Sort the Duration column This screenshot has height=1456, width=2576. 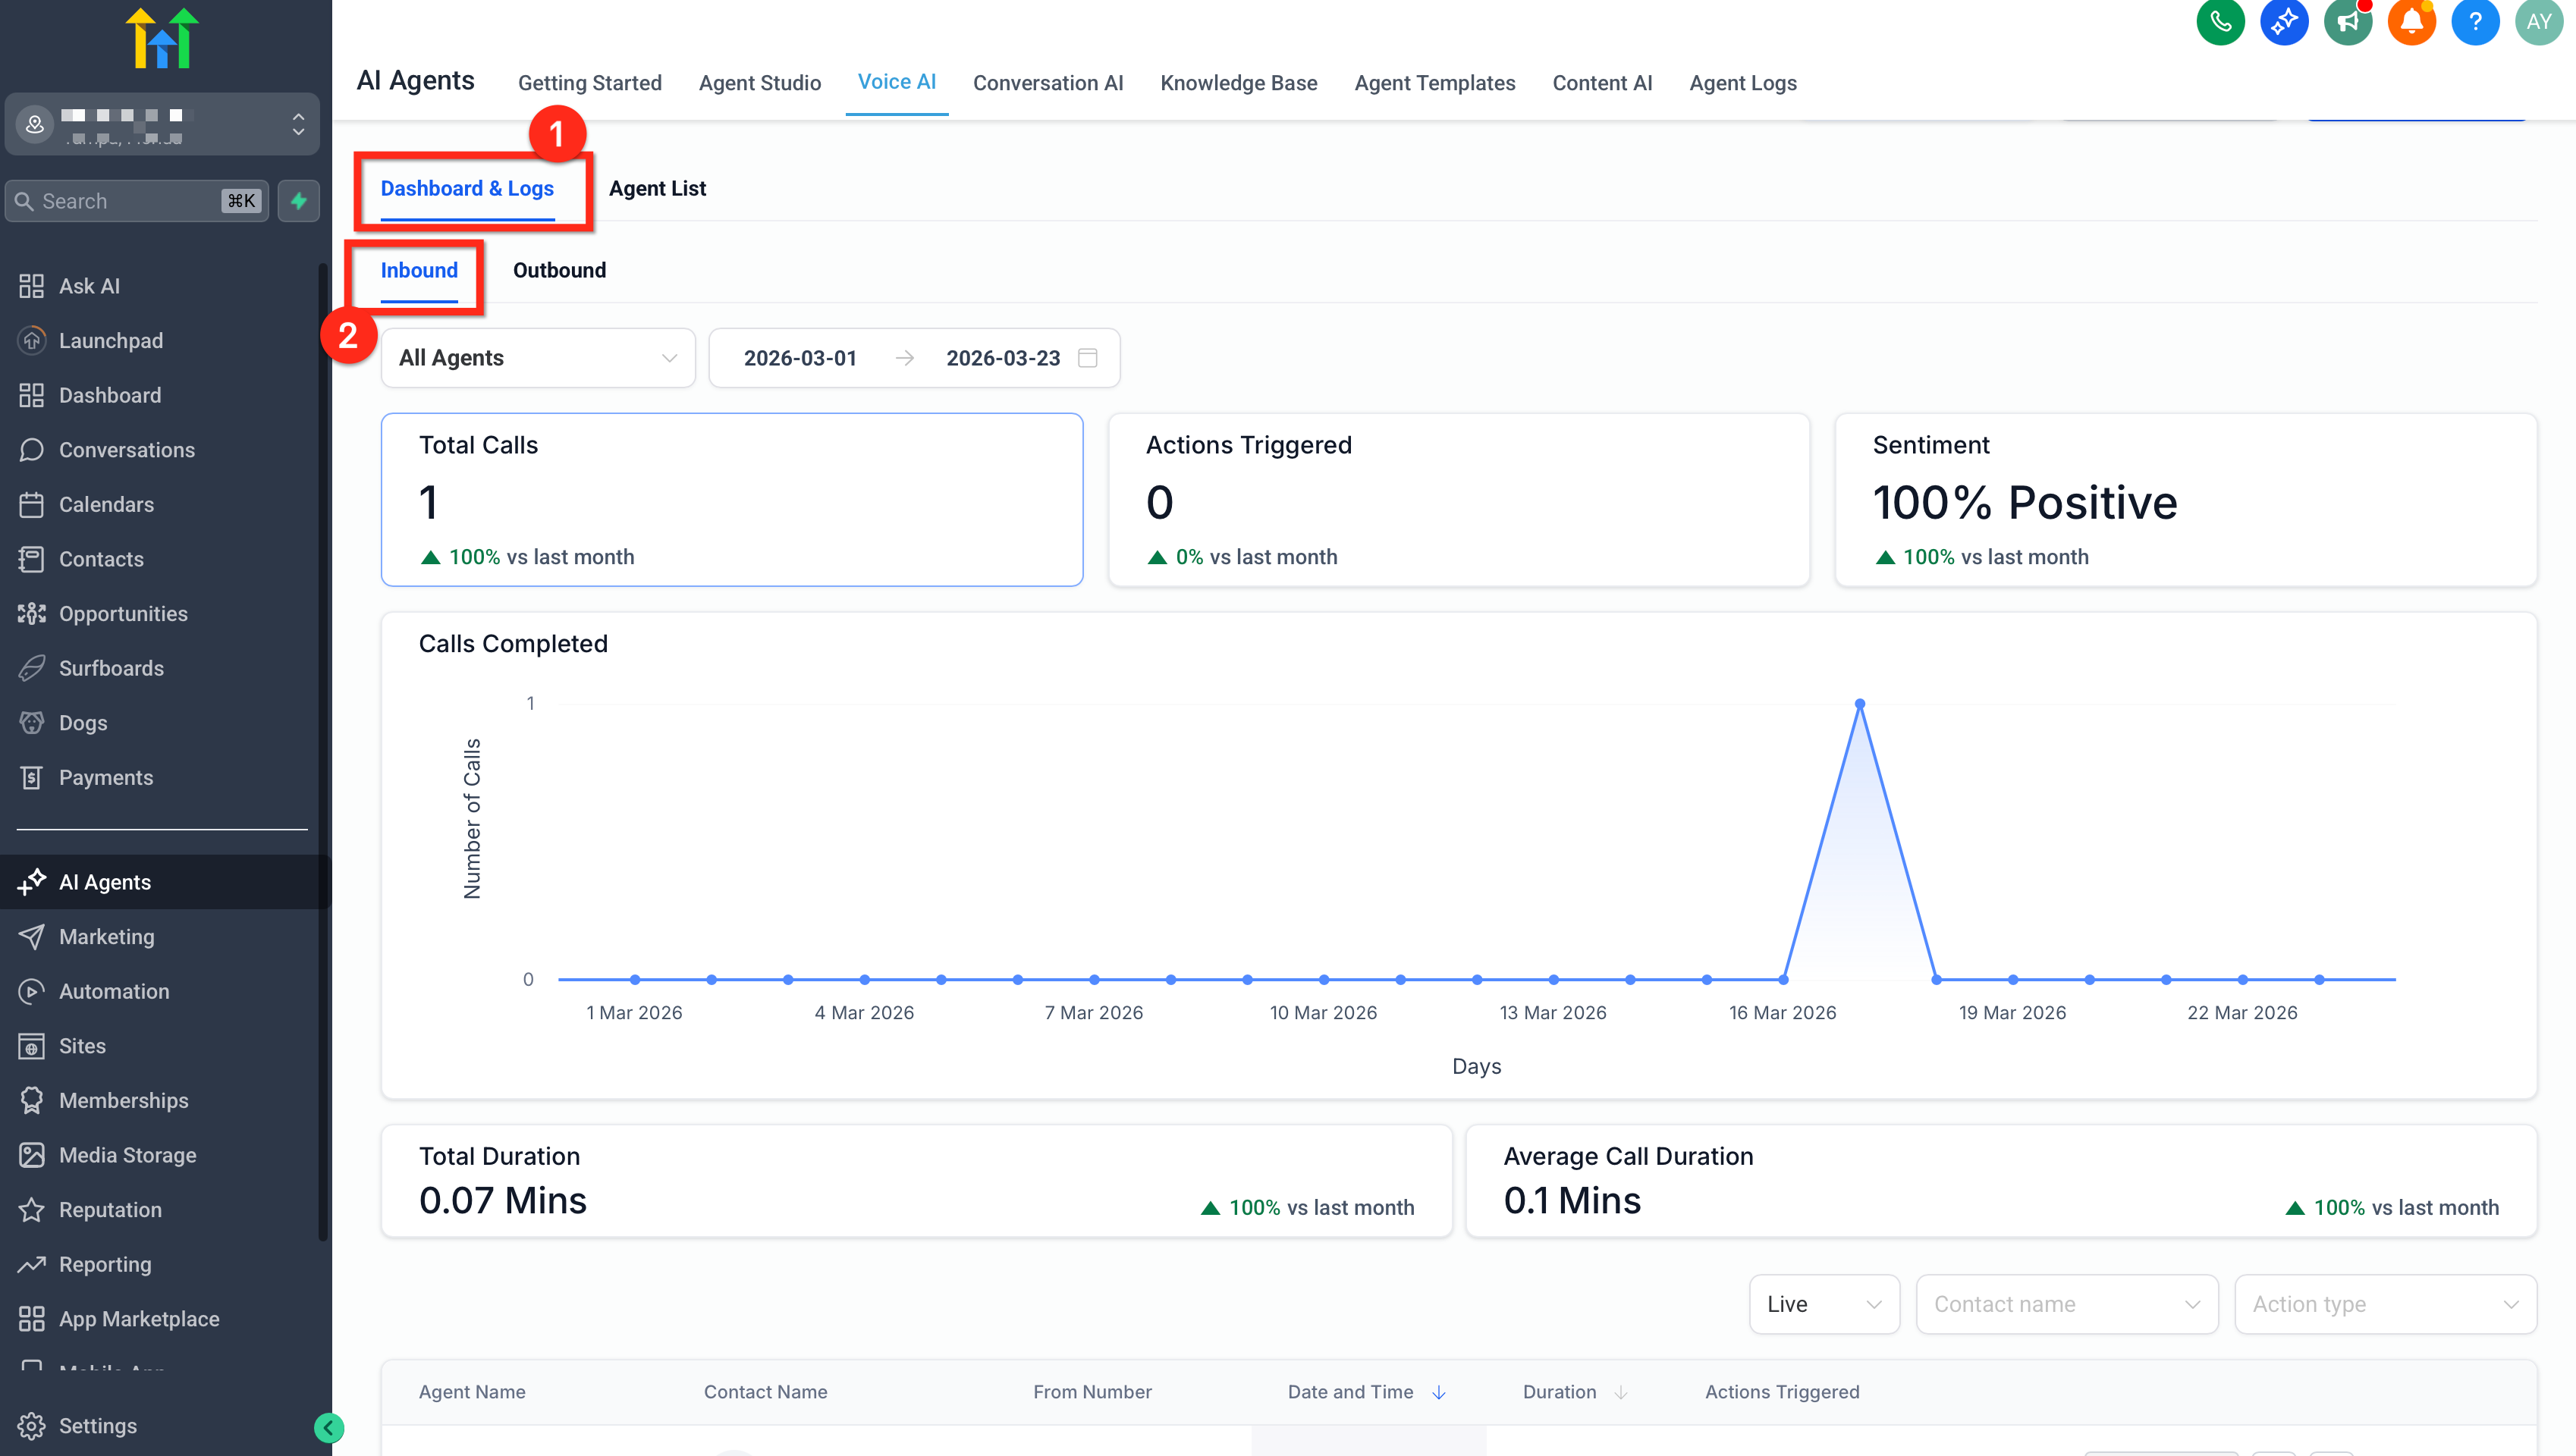click(1620, 1392)
